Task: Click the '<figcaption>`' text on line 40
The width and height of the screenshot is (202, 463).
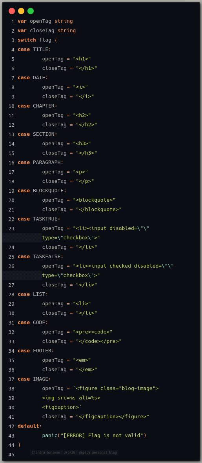Action: coord(62,408)
